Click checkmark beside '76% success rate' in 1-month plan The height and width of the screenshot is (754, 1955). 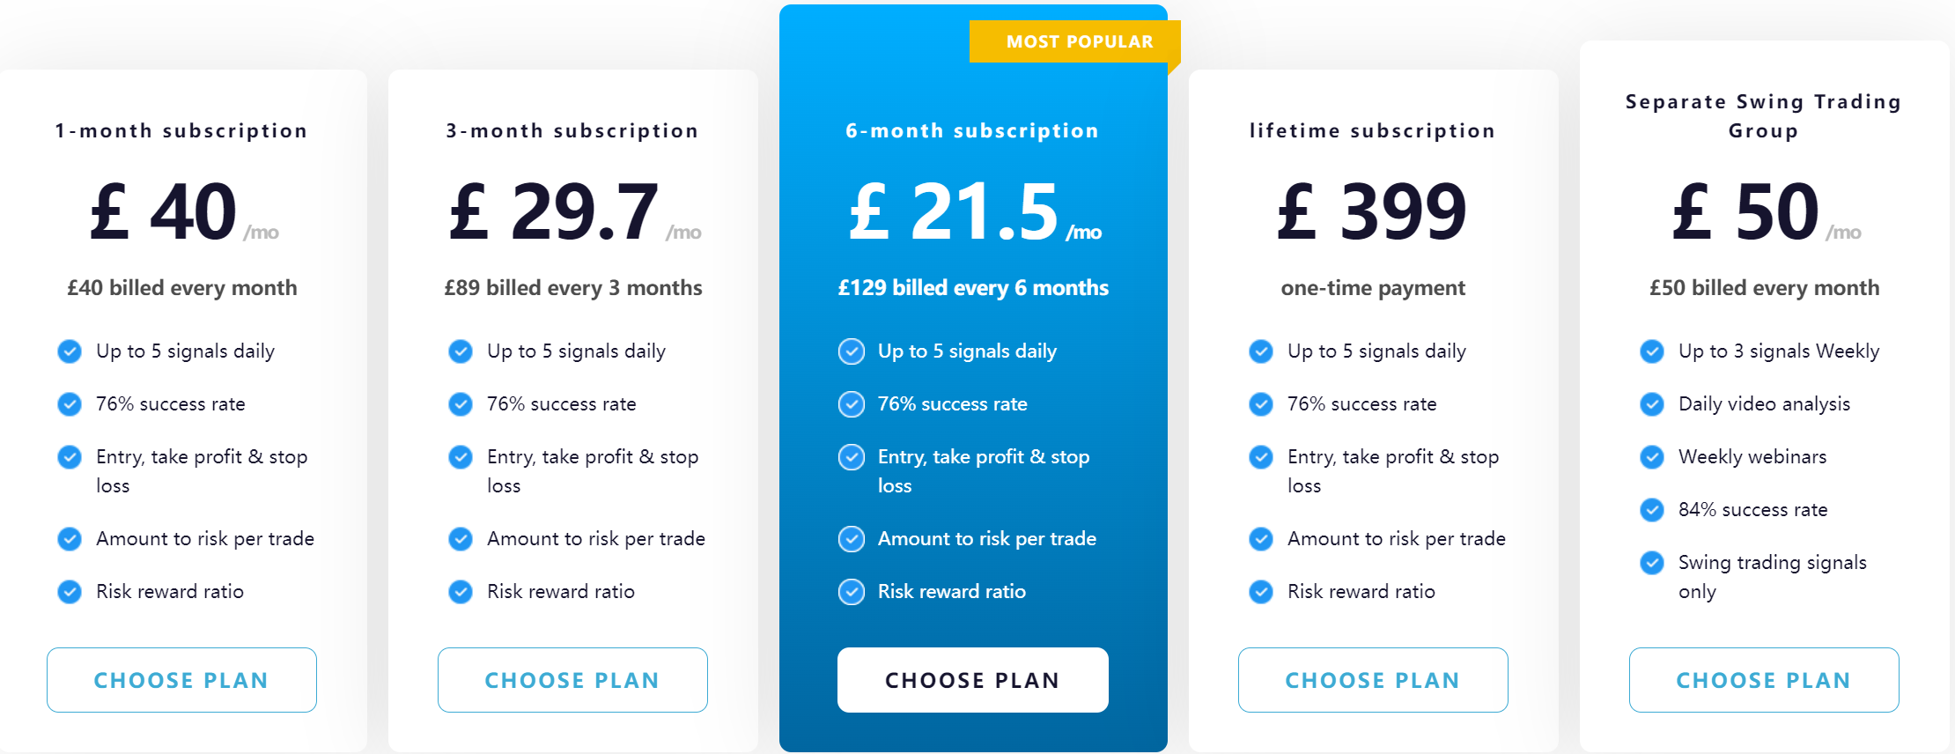coord(70,404)
